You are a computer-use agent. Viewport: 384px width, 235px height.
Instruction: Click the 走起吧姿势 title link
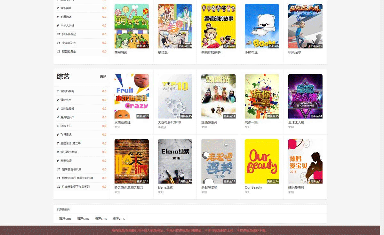click(209, 187)
